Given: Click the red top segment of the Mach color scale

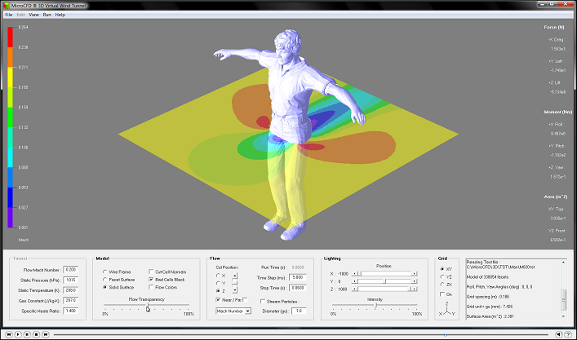Looking at the screenshot, I should 11,38.
